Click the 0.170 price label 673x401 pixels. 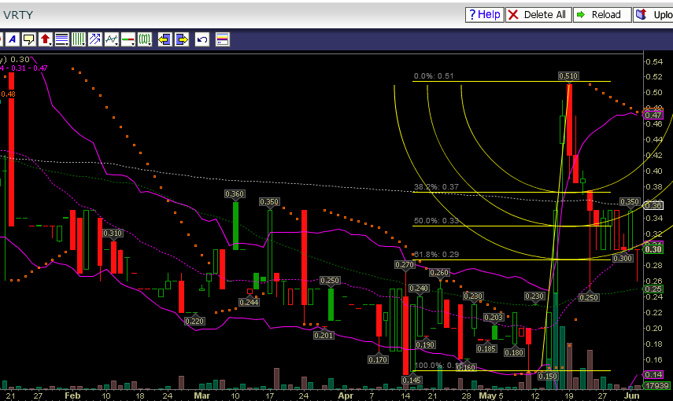coord(378,360)
